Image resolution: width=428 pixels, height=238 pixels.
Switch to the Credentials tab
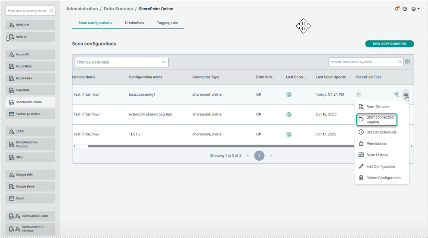134,23
